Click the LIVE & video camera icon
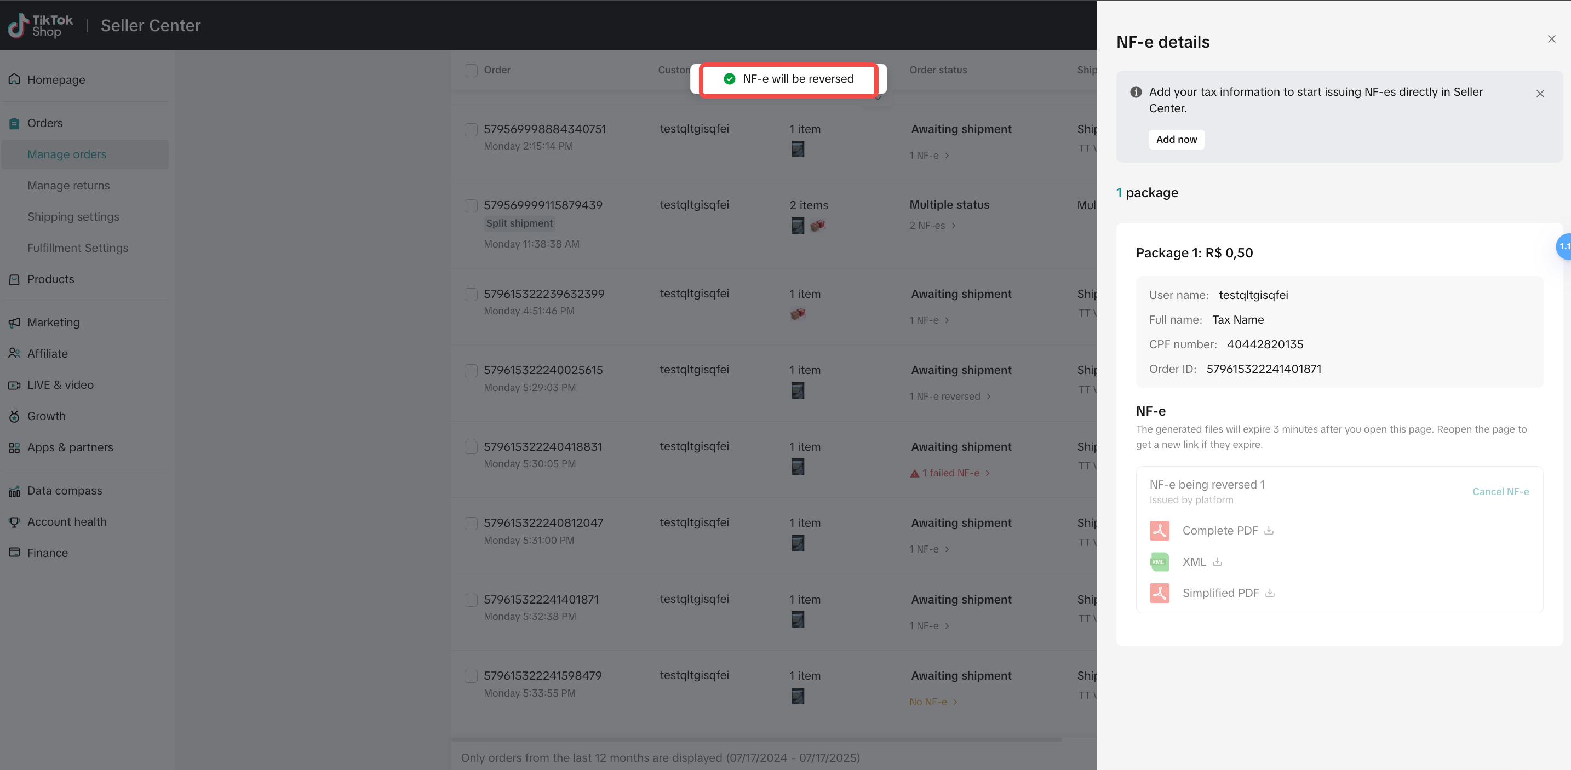The image size is (1571, 770). pyautogui.click(x=14, y=384)
